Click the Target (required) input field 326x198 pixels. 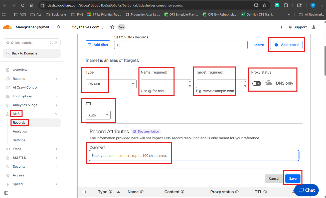point(222,84)
